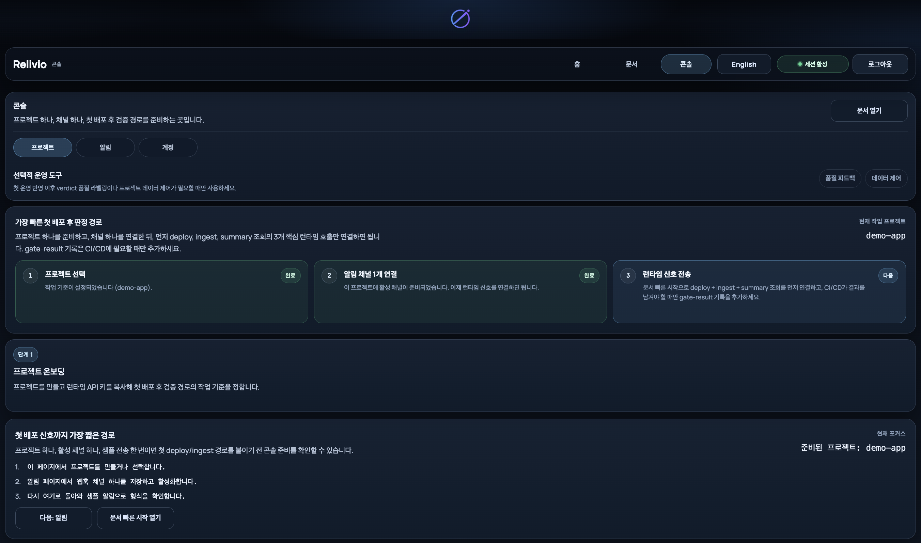Image resolution: width=921 pixels, height=543 pixels.
Task: Click the 완료 badge on 프로젝트 선택
Action: tap(291, 275)
